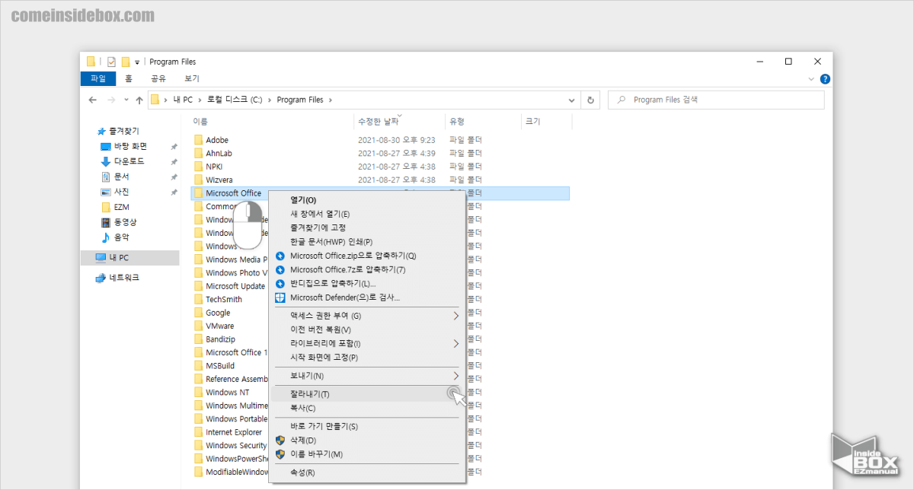
Task: Click the Microsoft Defender shield icon
Action: coord(280,297)
